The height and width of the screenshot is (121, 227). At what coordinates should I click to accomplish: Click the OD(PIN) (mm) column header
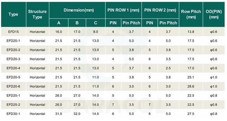pos(214,14)
